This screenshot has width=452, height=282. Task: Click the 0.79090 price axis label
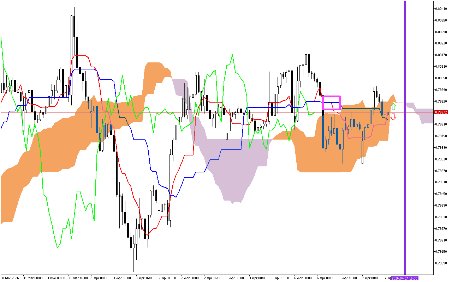[x=442, y=263]
